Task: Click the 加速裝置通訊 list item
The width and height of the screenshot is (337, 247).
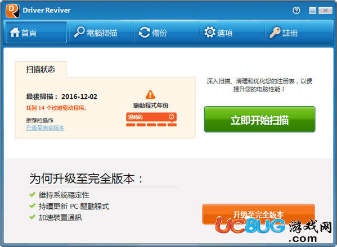Action: pyautogui.click(x=60, y=218)
